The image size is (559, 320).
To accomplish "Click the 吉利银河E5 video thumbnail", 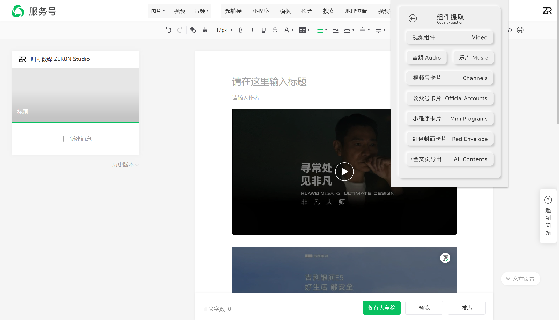I will point(344,270).
